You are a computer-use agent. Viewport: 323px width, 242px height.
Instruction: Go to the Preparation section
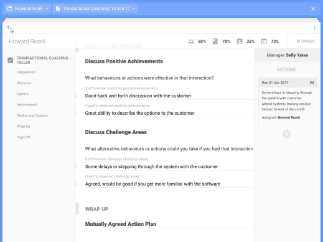[26, 72]
